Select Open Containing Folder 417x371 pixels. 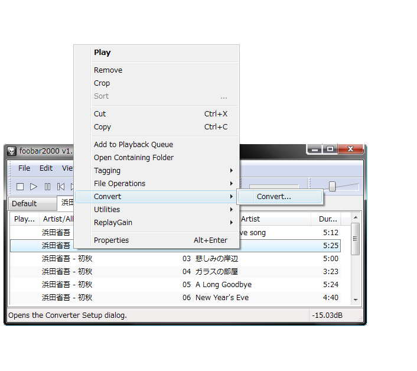pyautogui.click(x=157, y=158)
